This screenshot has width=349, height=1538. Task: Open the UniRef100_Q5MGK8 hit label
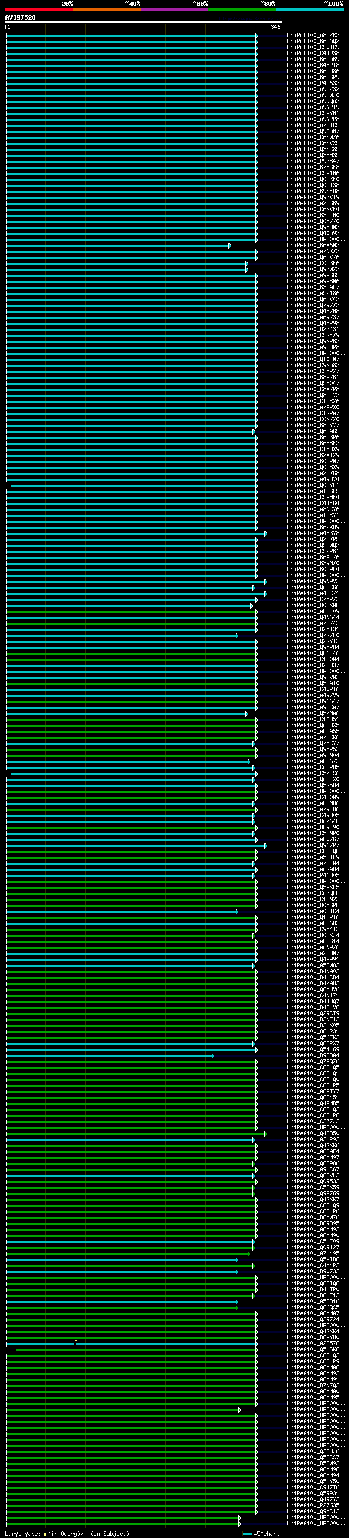(x=313, y=1349)
